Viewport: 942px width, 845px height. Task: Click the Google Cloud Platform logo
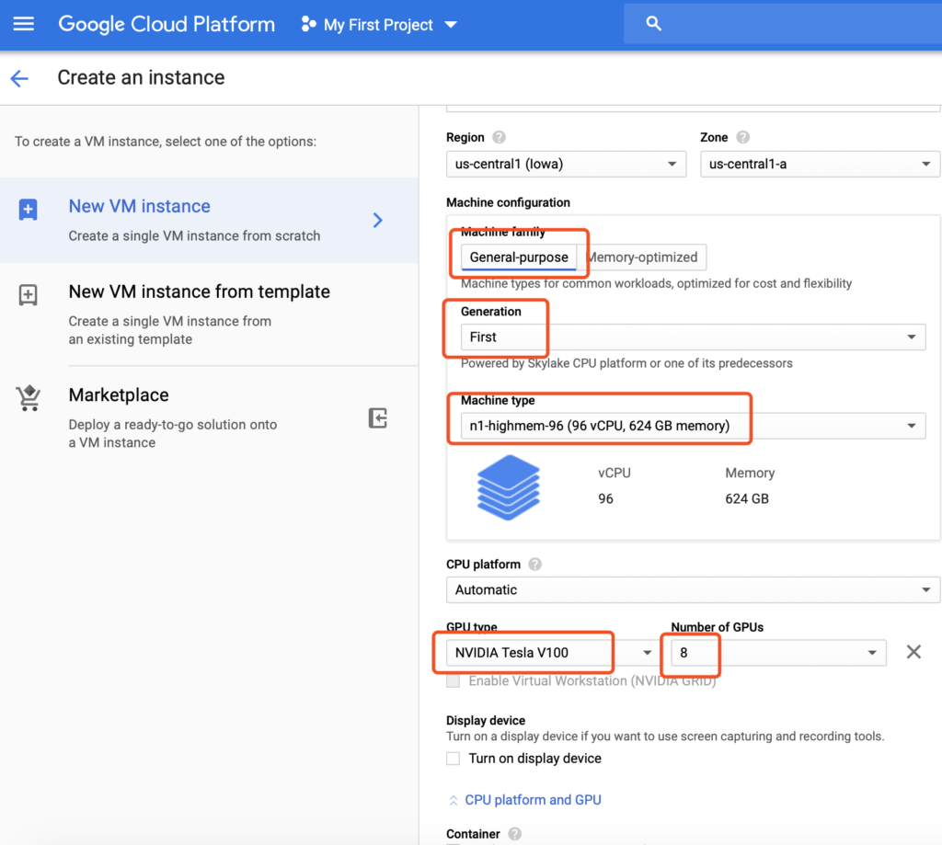[x=167, y=24]
